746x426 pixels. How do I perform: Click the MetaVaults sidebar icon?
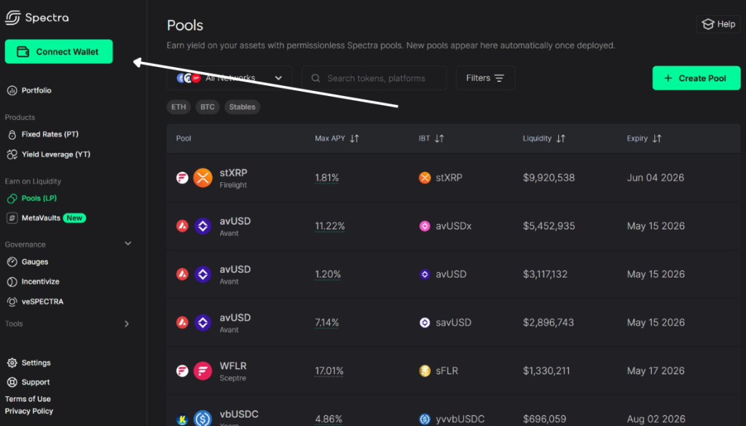12,218
